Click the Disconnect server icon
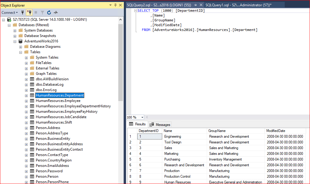This screenshot has width=310, height=184. click(x=29, y=12)
